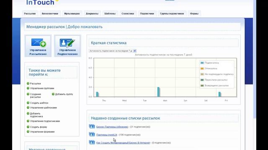Click list icon beside Партнеры inweb24
The height and width of the screenshot is (150, 268).
(x=92, y=135)
